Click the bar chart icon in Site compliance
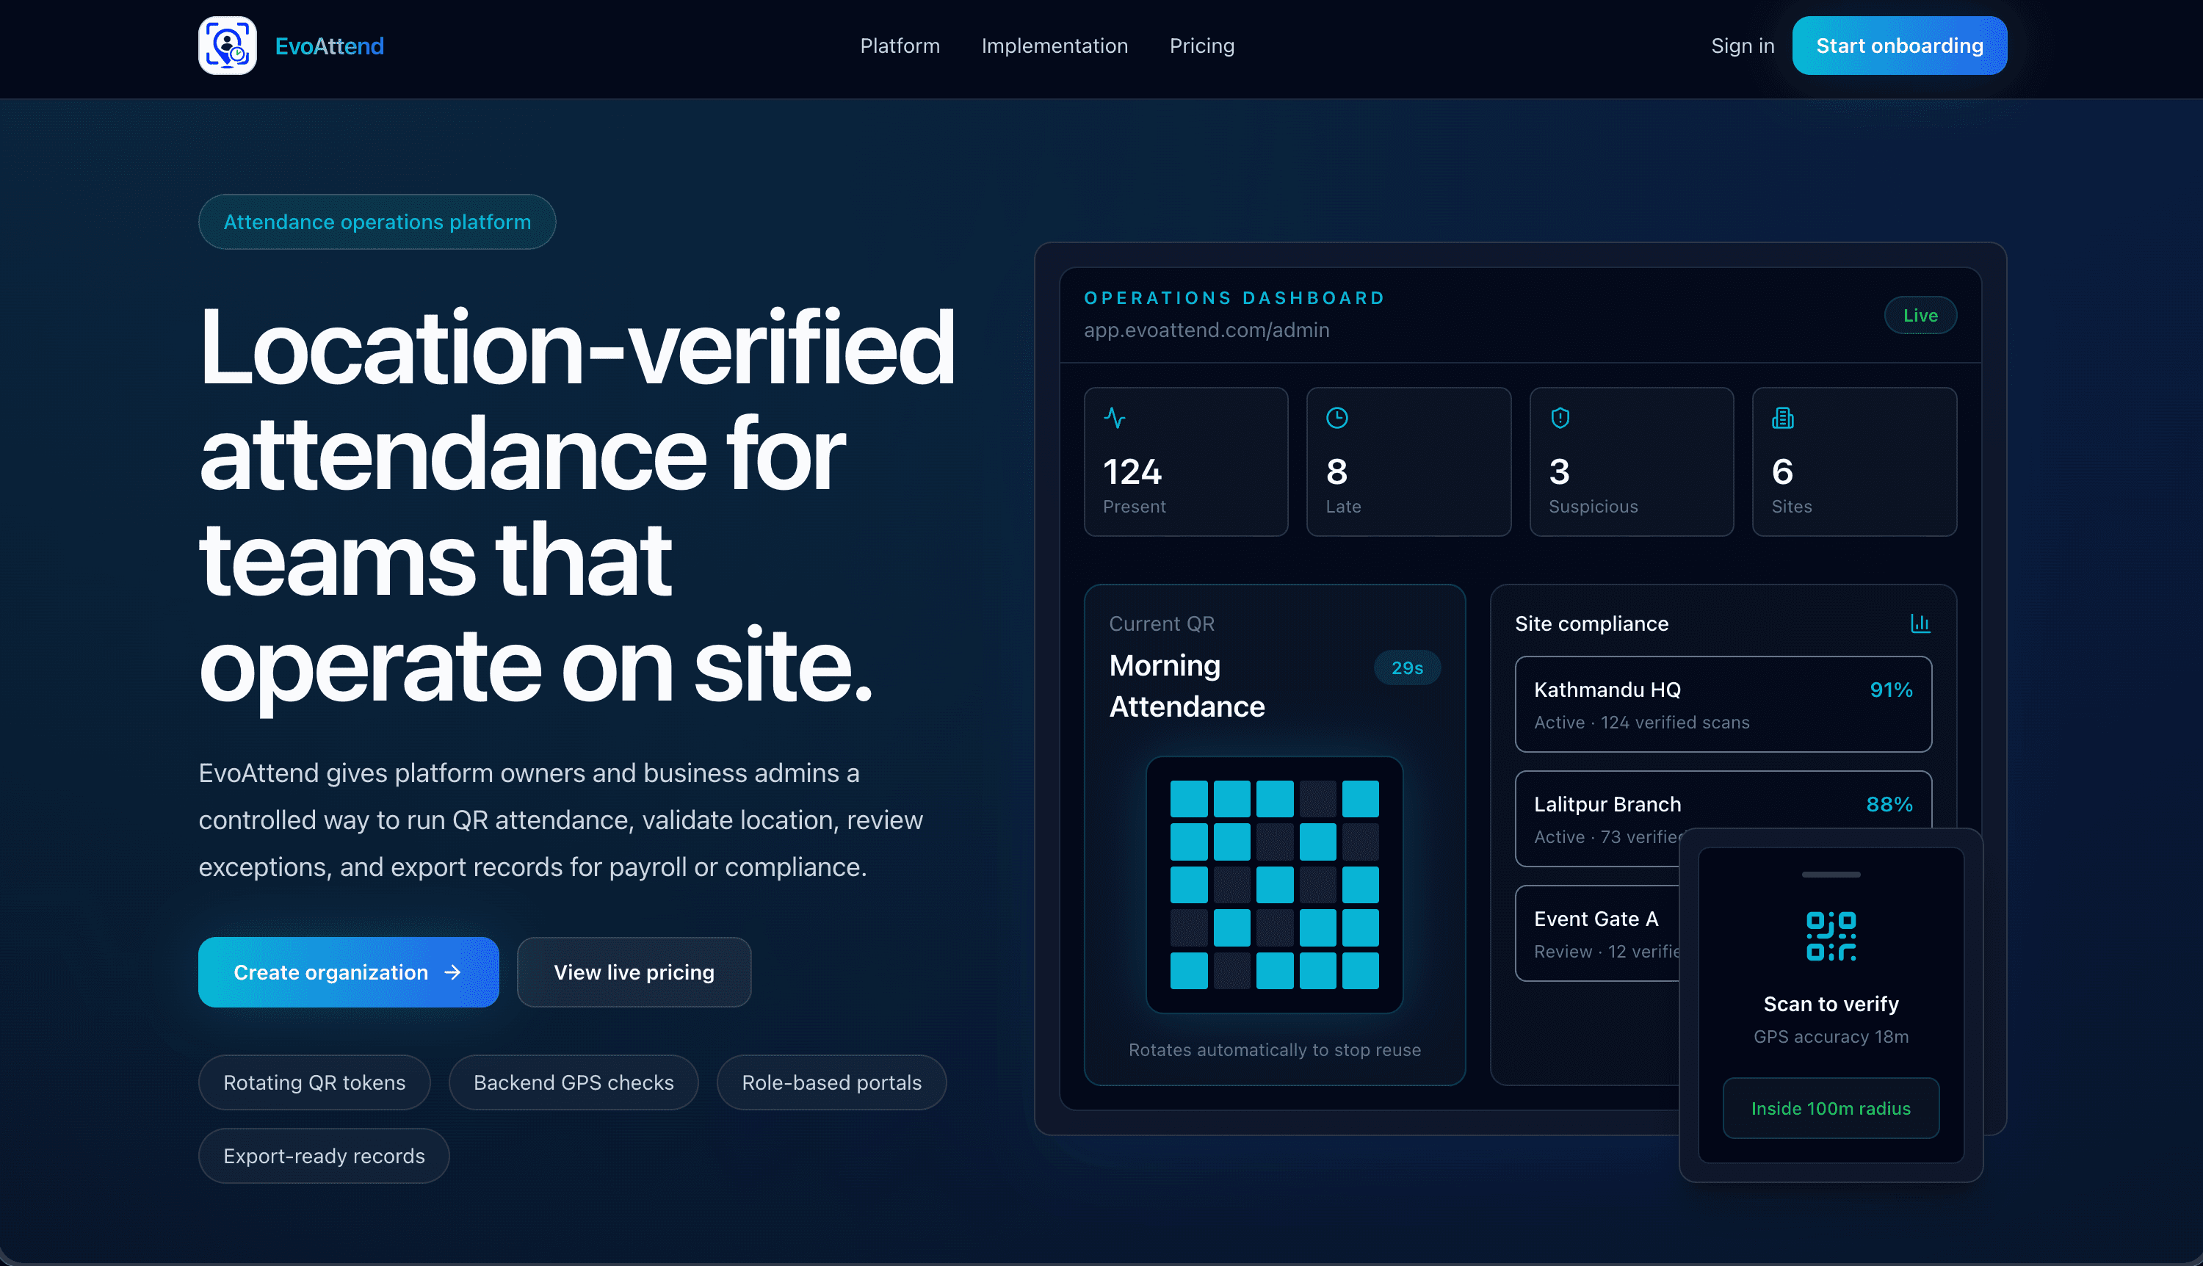The width and height of the screenshot is (2203, 1266). pyautogui.click(x=1920, y=623)
